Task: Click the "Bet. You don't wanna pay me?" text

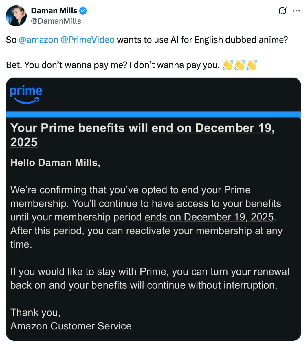Action: [x=67, y=65]
